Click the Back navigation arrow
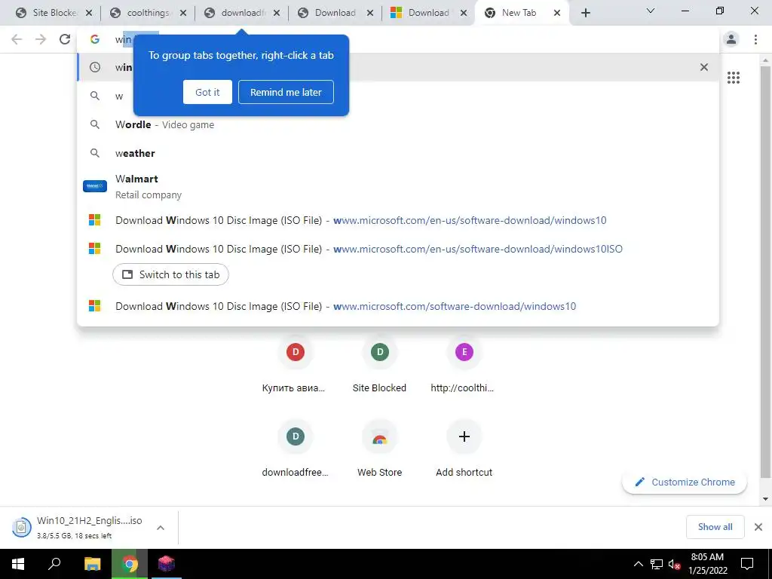This screenshot has width=772, height=579. pyautogui.click(x=17, y=39)
